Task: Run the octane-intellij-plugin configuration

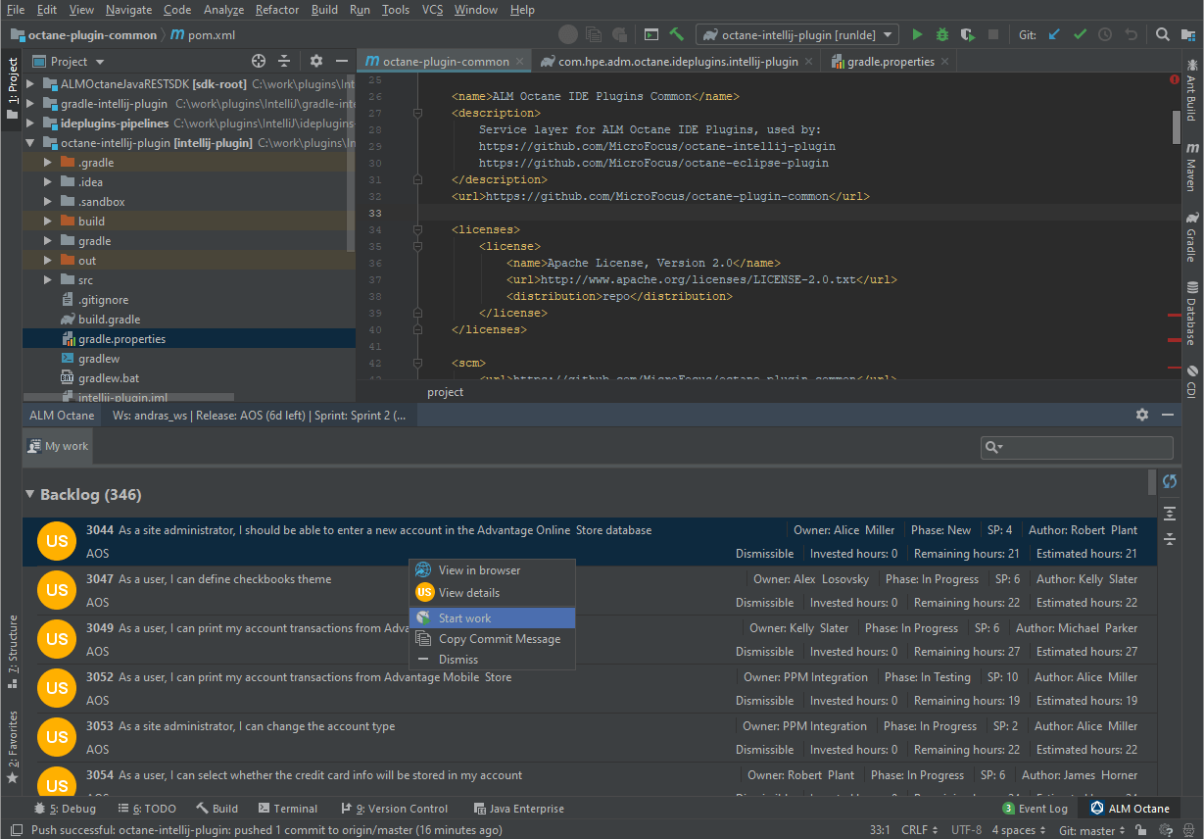Action: 917,33
